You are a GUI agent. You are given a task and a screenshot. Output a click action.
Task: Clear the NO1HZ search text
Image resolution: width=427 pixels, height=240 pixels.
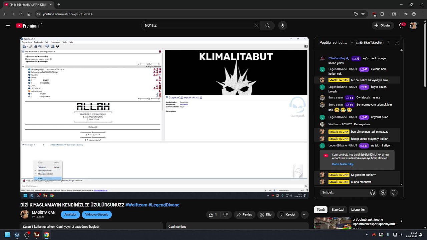(x=257, y=26)
